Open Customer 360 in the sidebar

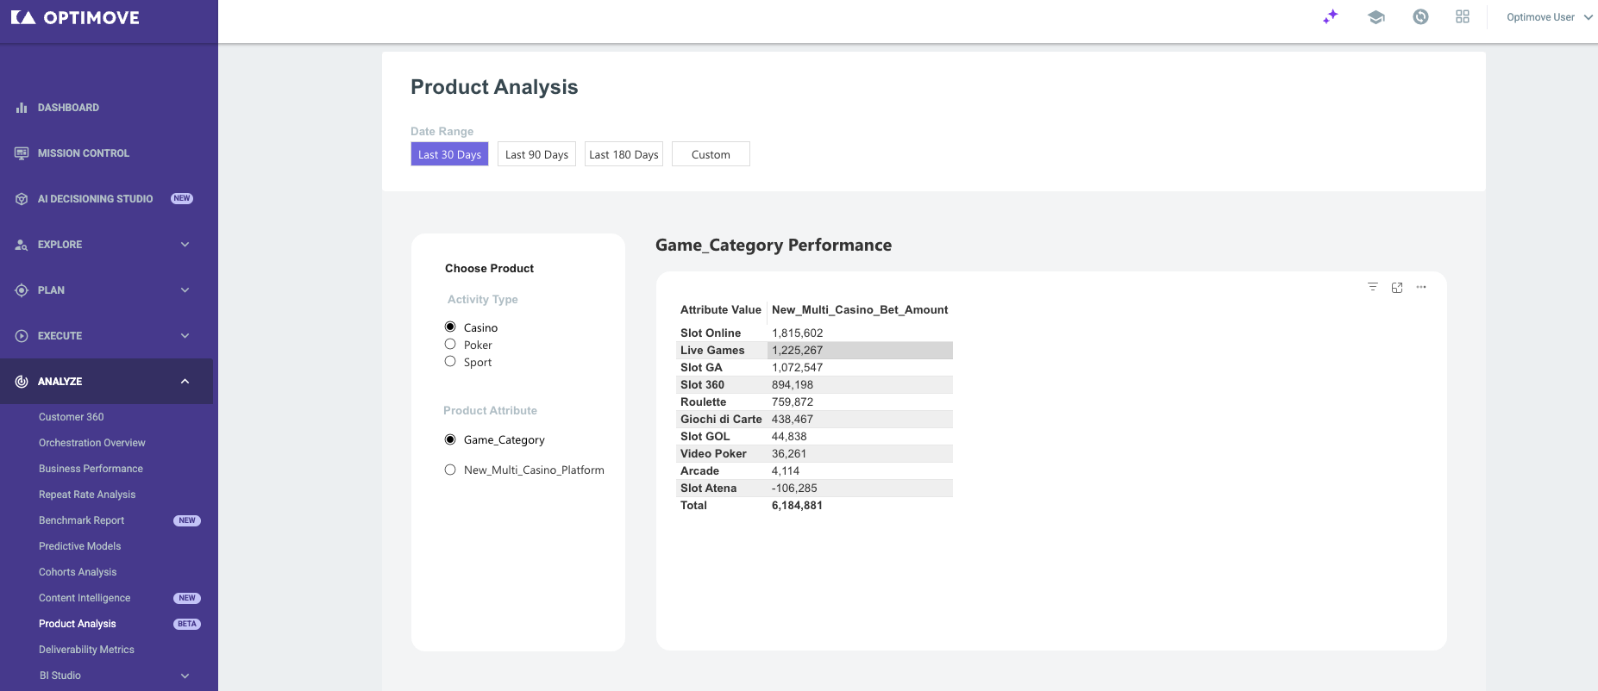(71, 417)
